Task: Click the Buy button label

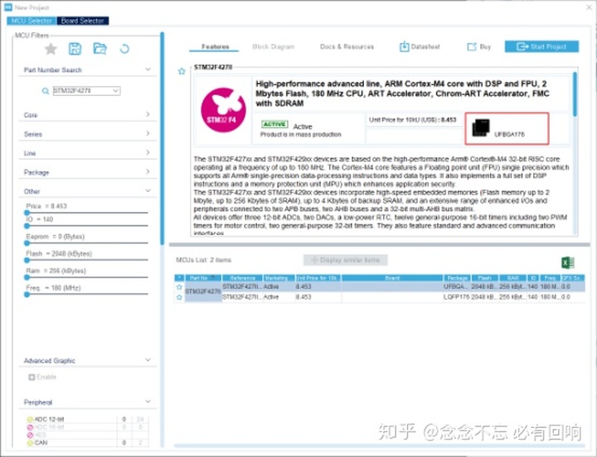Action: tap(485, 46)
